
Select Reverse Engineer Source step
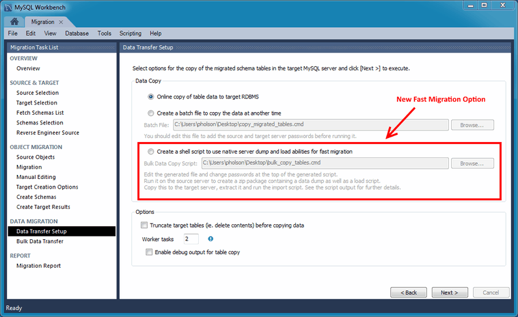(x=47, y=133)
